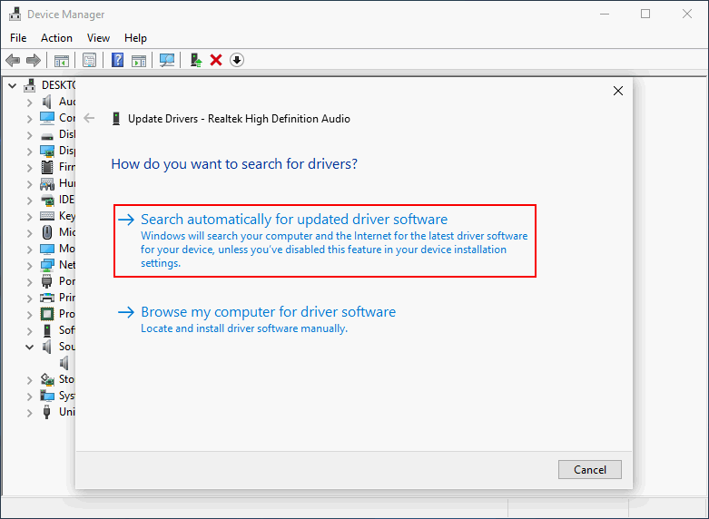709x519 pixels.
Task: Toggle the show/hide console tree toolbar icon
Action: click(x=62, y=60)
